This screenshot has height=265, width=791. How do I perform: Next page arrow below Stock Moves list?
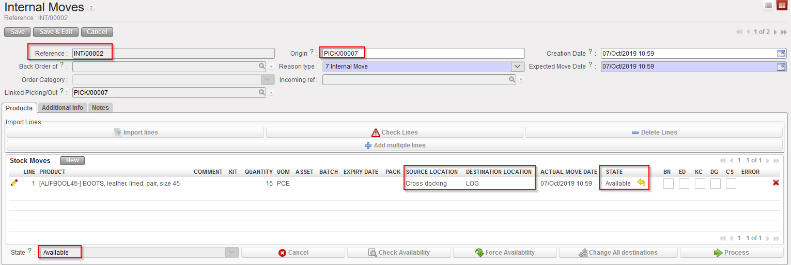[x=767, y=238]
